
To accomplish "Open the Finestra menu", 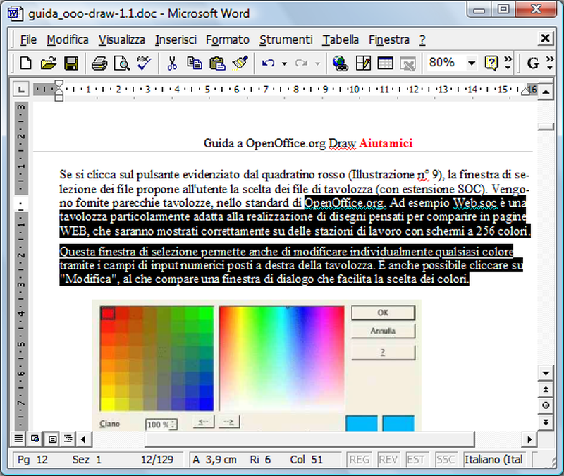I will pyautogui.click(x=389, y=39).
